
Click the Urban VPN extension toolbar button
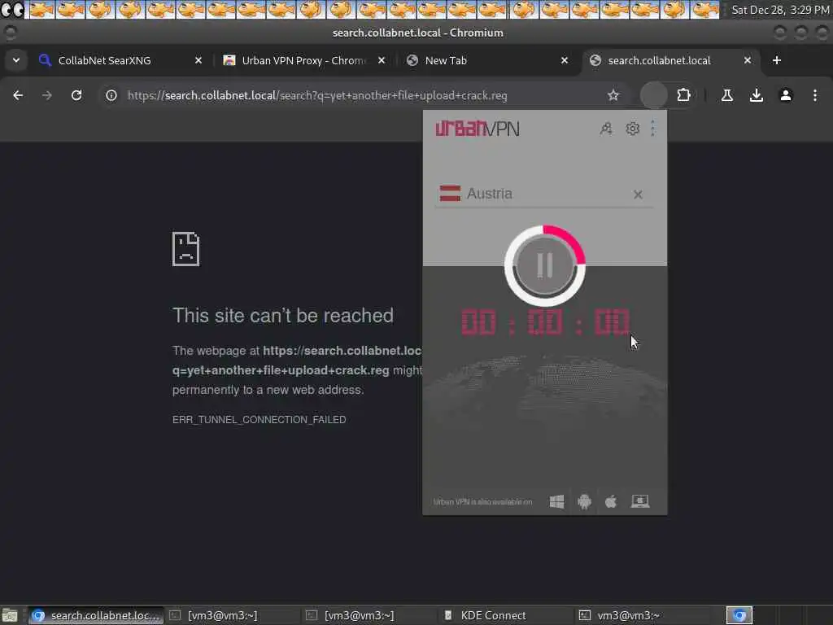click(x=654, y=95)
